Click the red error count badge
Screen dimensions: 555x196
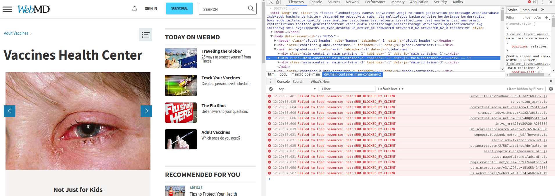coord(532,2)
